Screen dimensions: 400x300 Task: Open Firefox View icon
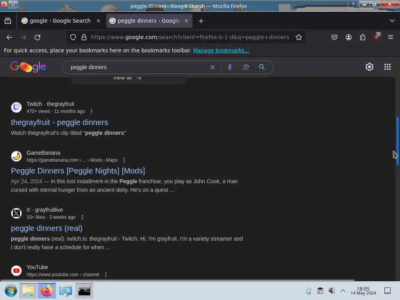pyautogui.click(x=8, y=21)
